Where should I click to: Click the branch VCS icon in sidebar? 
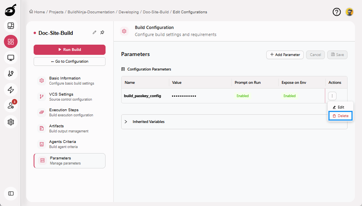point(11,74)
